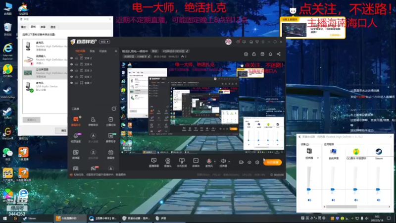The image size is (396, 223).
Task: Adjust the 扬声器 device volume slider
Action: [309, 189]
